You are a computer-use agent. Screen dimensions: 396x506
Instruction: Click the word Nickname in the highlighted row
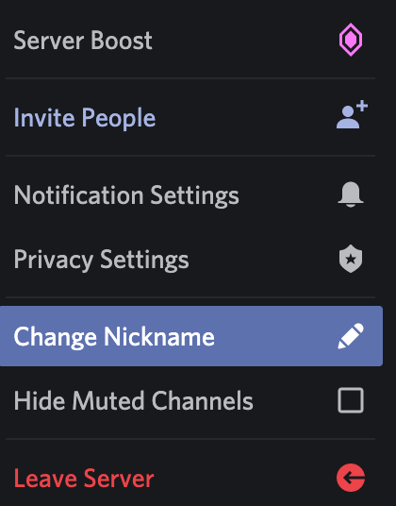click(x=158, y=337)
